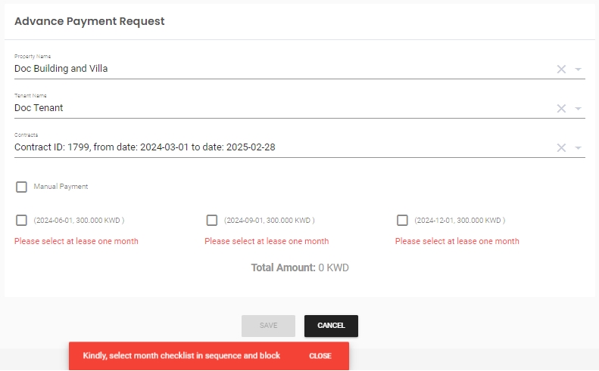The height and width of the screenshot is (371, 599).
Task: Focus the Doc Tenant field text
Action: coord(39,108)
